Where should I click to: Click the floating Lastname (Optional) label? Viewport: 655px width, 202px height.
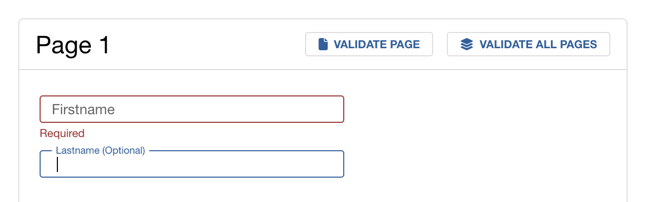click(101, 150)
